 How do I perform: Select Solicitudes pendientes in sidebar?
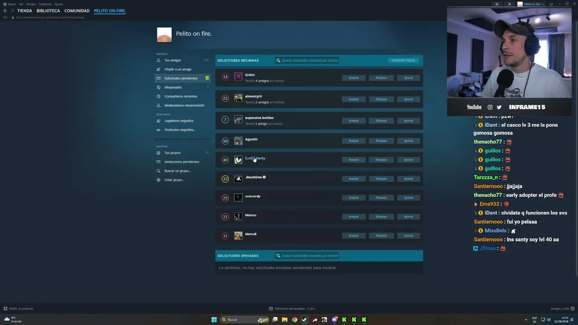coord(182,79)
